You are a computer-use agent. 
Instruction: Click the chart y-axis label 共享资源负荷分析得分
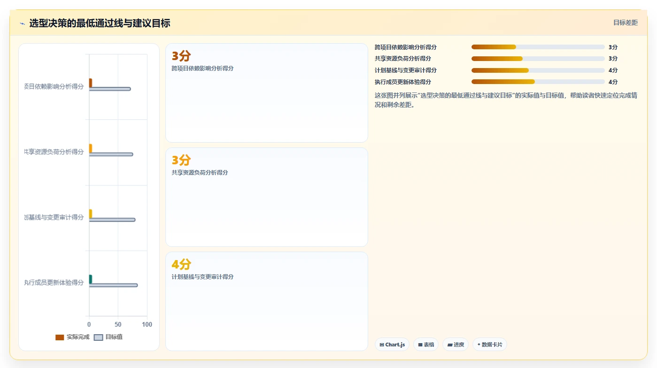(54, 152)
